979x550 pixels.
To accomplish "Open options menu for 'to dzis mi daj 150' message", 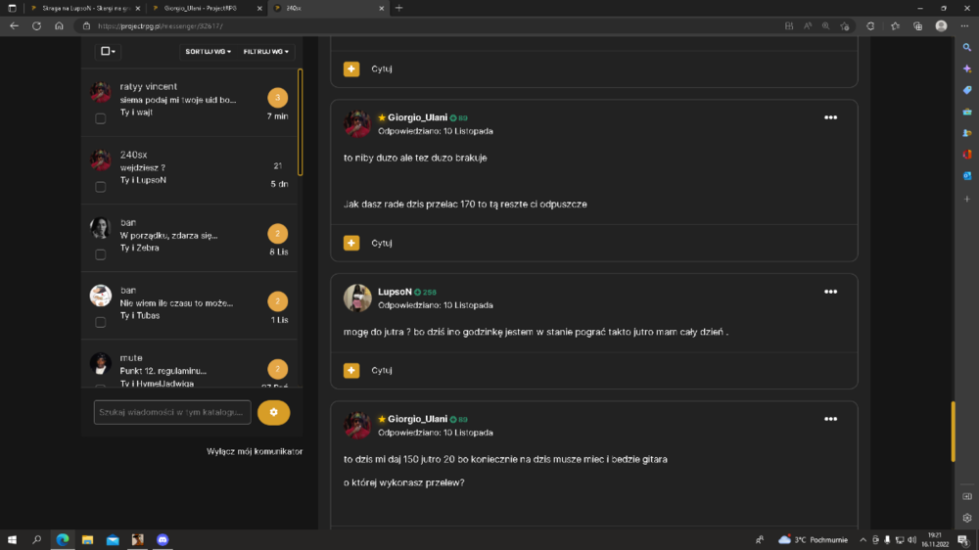I will [x=830, y=419].
